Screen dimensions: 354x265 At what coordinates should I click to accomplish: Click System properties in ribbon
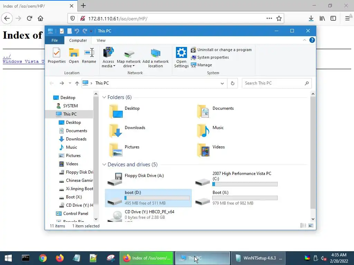coord(210,58)
